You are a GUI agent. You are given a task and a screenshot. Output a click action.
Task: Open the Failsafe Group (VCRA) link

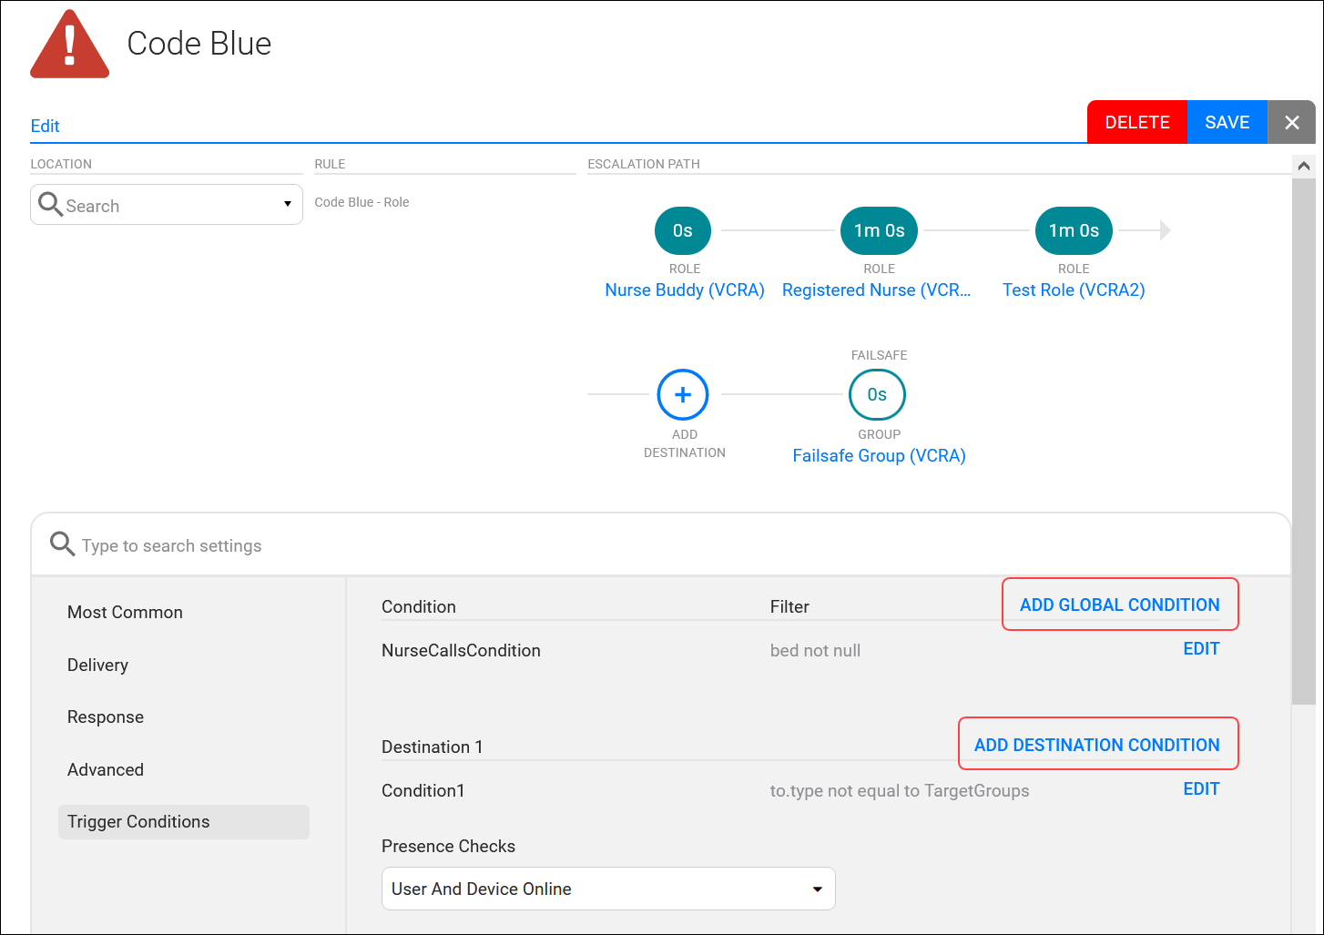[879, 456]
